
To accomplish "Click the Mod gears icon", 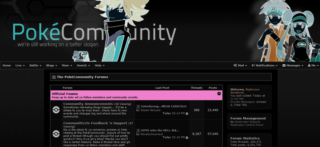I will [235, 65].
